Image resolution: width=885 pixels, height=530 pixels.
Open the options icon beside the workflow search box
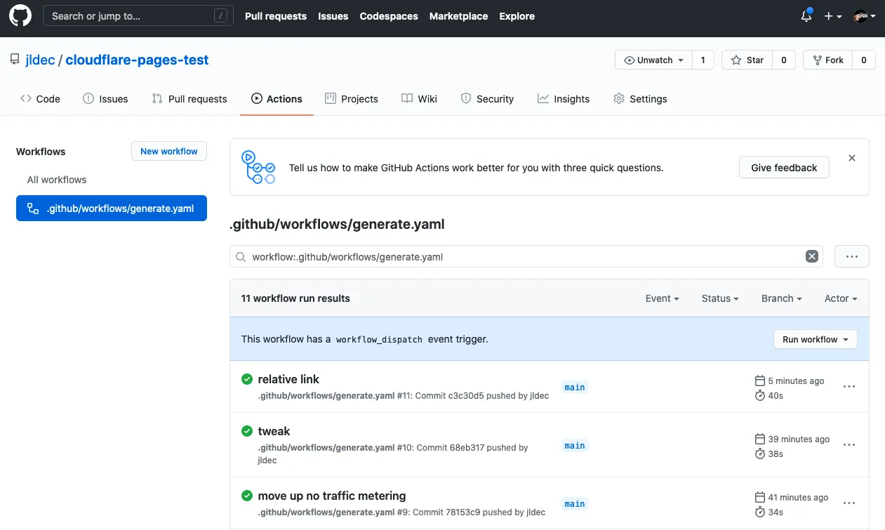pyautogui.click(x=851, y=256)
